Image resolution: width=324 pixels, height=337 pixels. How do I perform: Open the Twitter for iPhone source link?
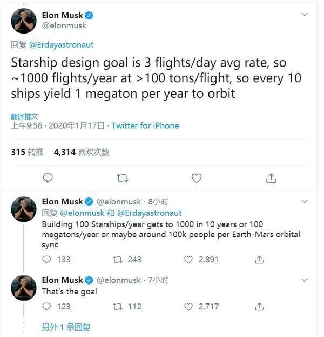(145, 125)
